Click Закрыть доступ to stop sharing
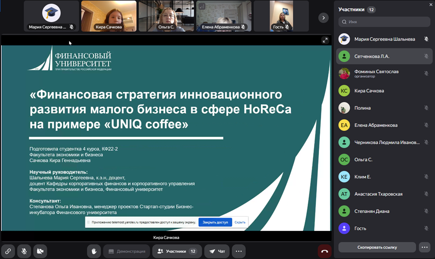 (x=215, y=222)
